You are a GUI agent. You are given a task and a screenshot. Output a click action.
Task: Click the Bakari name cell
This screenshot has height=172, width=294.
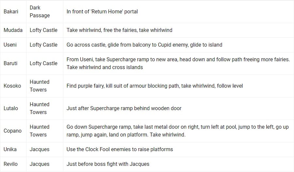click(11, 11)
